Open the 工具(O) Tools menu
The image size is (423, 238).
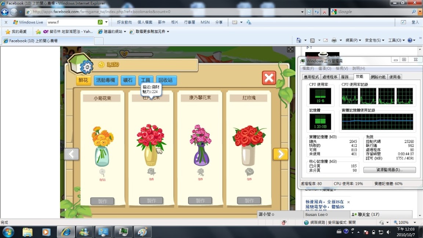pos(396,40)
